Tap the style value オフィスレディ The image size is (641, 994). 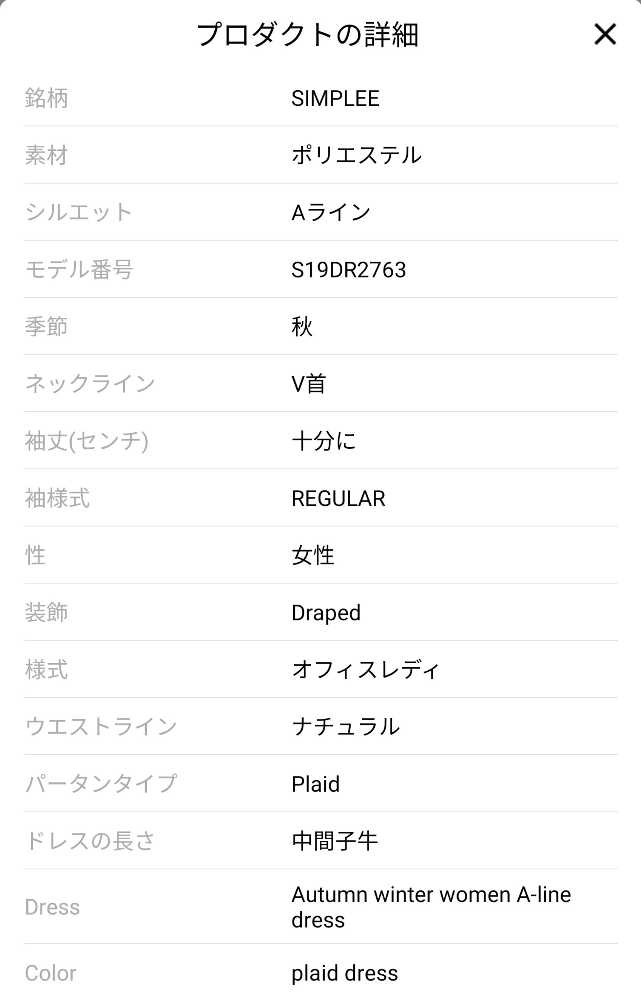(x=365, y=669)
